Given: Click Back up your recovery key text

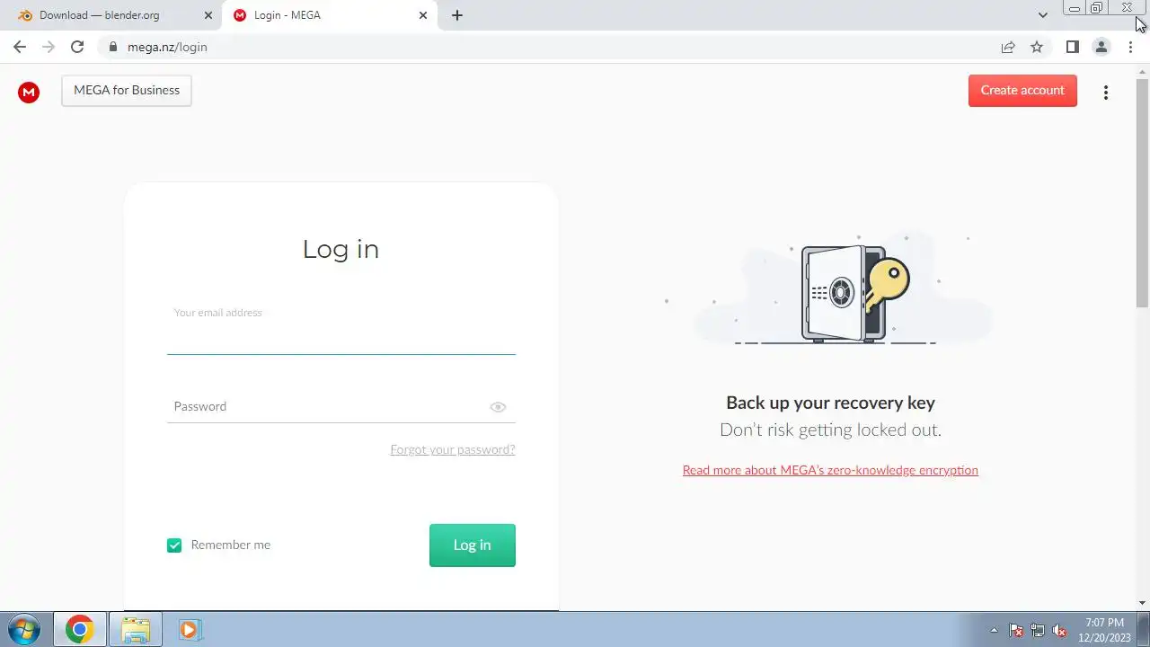Looking at the screenshot, I should [x=830, y=403].
